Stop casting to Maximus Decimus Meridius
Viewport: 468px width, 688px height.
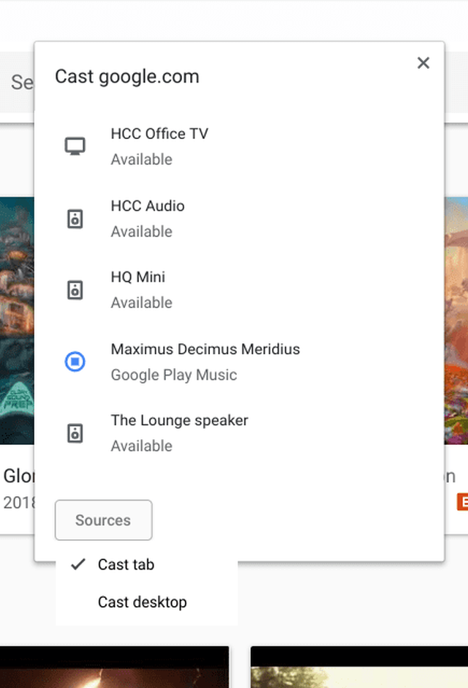point(75,362)
